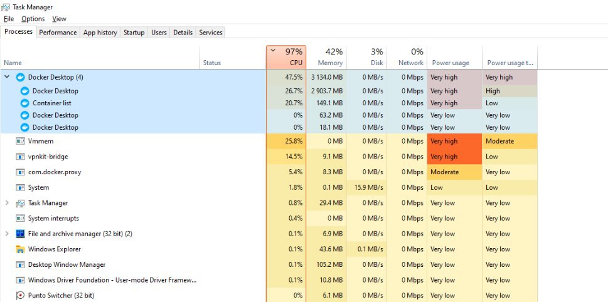The height and width of the screenshot is (302, 608).
Task: Click the sort arrow above CPU column
Action: point(273,50)
